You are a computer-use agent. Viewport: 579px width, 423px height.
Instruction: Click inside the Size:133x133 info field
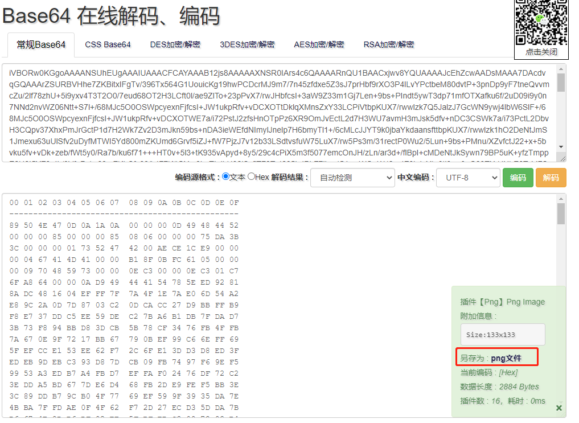pyautogui.click(x=502, y=334)
